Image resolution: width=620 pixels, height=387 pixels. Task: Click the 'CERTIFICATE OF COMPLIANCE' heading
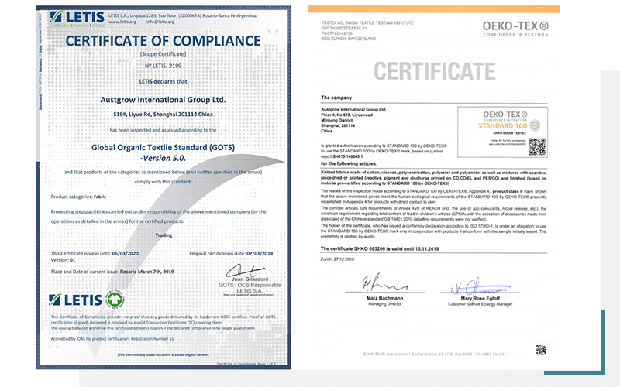click(163, 41)
